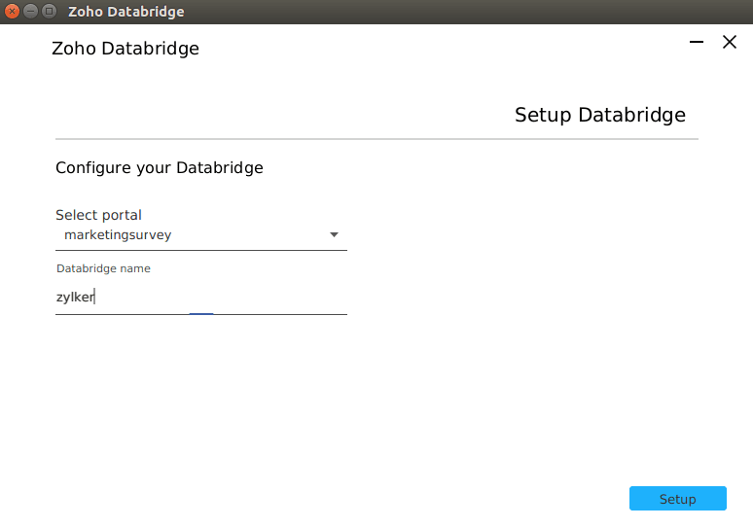Close the window using the red title-bar button

13,12
